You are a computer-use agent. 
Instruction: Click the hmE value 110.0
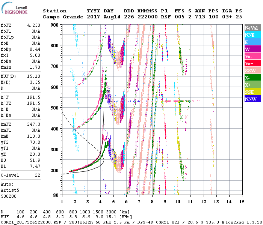[34, 136]
